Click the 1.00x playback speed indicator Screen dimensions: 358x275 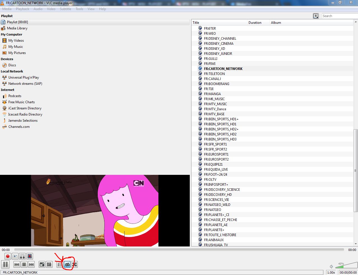331,272
